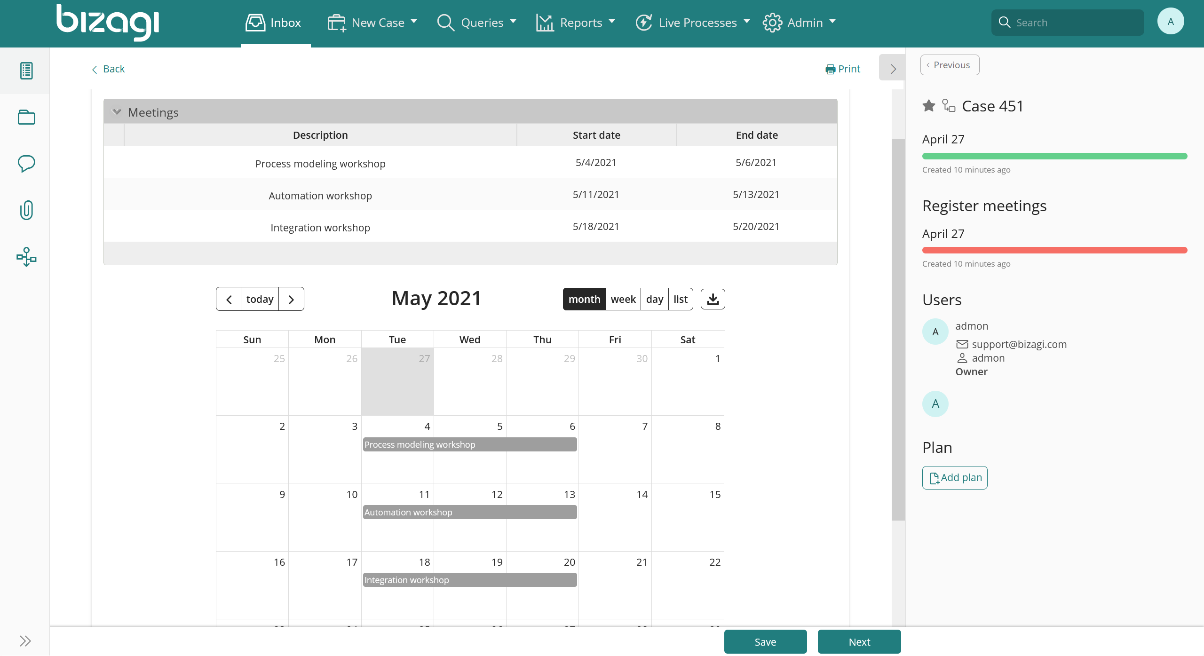Click the download calendar button
Screen dimensions: 1204x656
[x=712, y=299]
